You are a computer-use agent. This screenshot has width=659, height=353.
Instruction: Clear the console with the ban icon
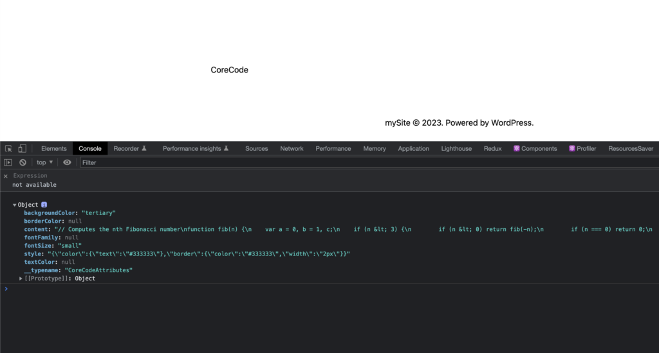click(x=23, y=162)
